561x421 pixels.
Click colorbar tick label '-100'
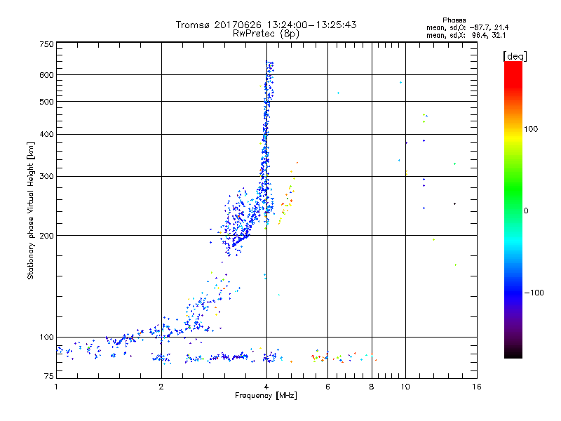[534, 293]
